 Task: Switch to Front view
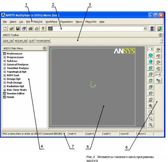[x=150, y=68]
